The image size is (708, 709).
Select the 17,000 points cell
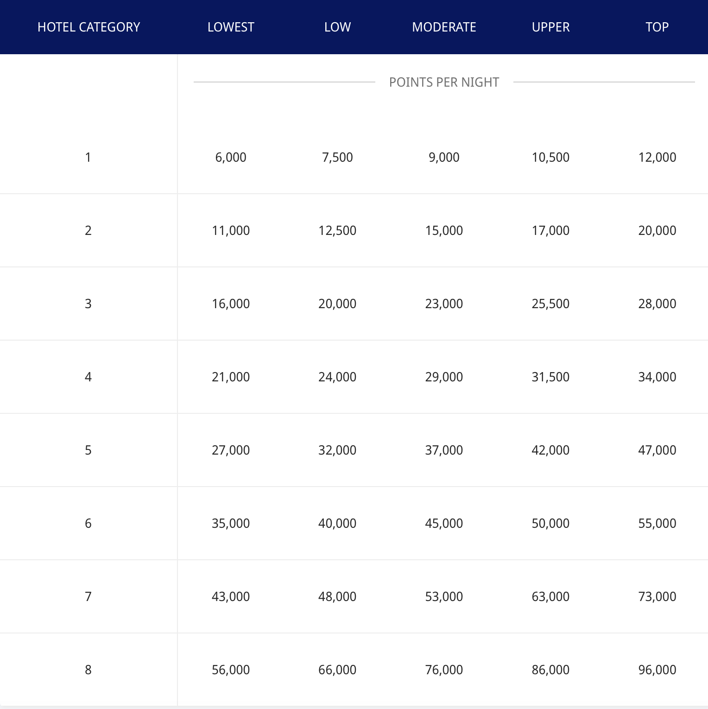550,230
